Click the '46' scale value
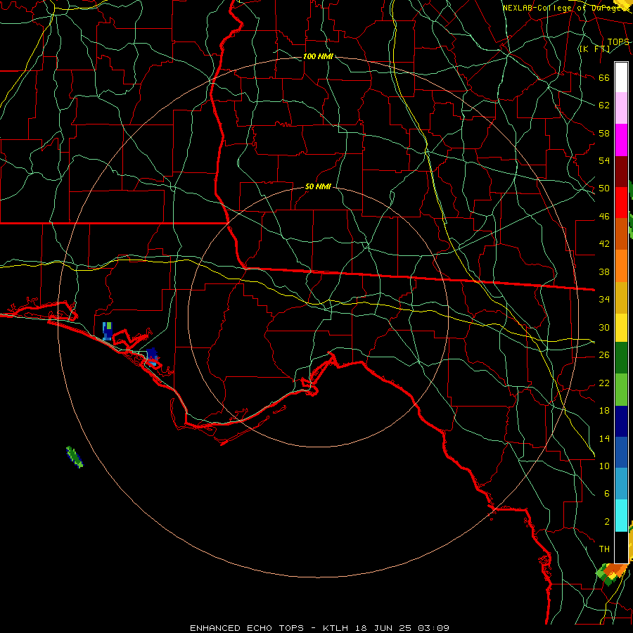This screenshot has width=633, height=633. click(x=604, y=217)
